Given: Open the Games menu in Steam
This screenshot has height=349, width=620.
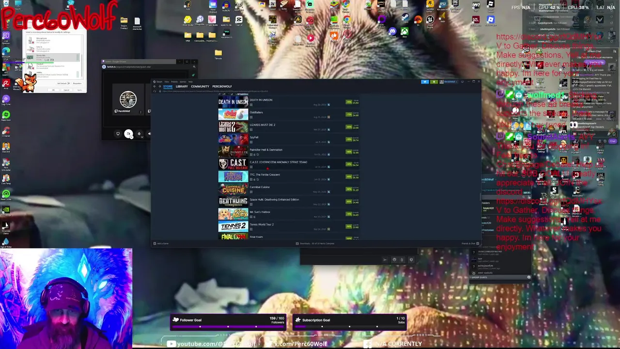Looking at the screenshot, I should 183,81.
